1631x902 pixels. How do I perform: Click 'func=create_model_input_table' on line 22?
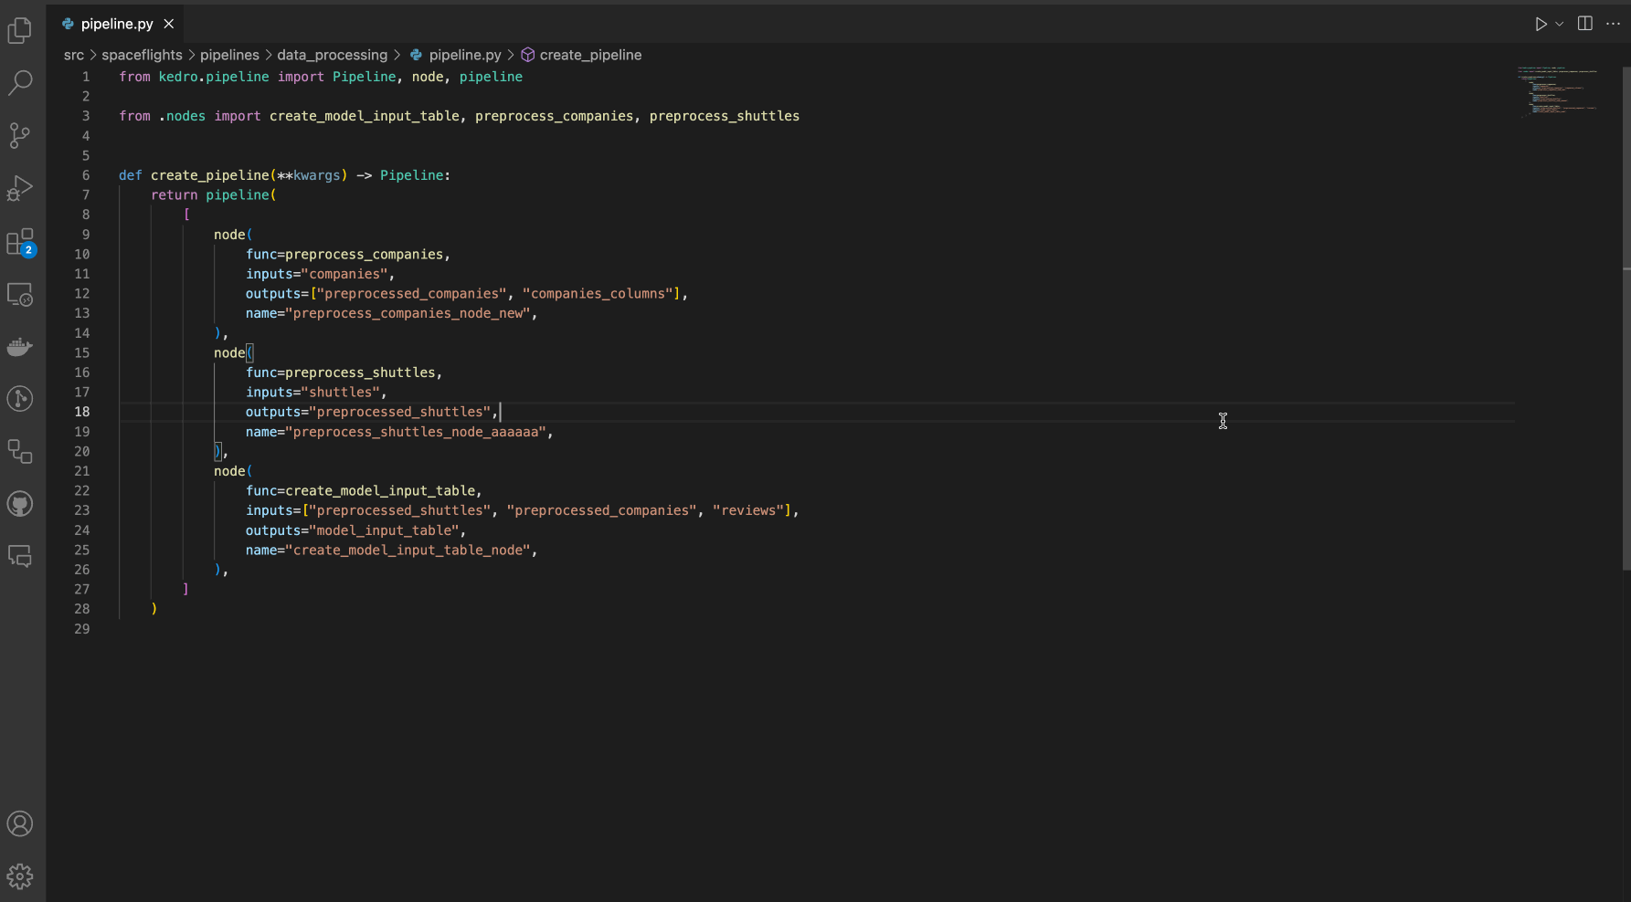tap(360, 490)
